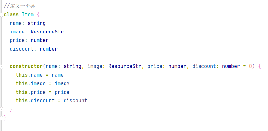
Task: Click number type on price field
Action: (40, 40)
